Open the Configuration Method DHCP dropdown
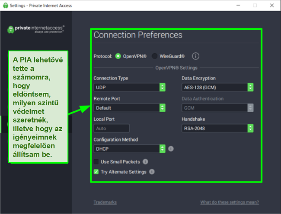281x214 pixels. pos(129,148)
